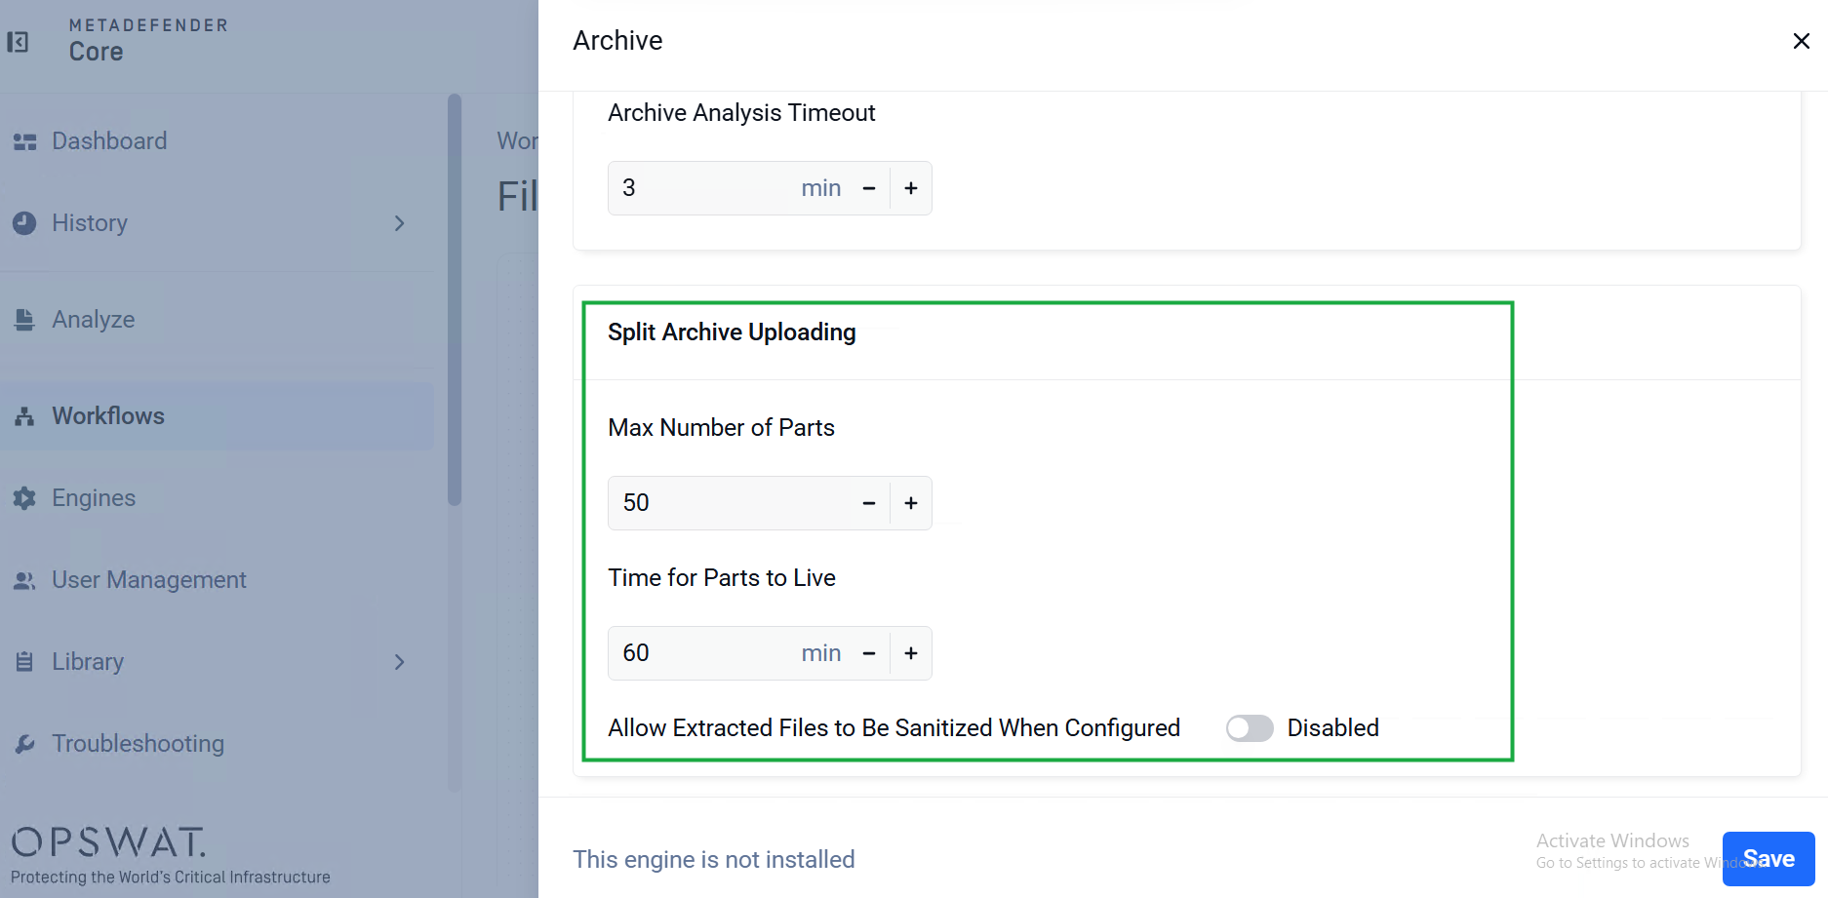Save the Archive settings
Image resolution: width=1828 pixels, height=898 pixels.
(1768, 859)
